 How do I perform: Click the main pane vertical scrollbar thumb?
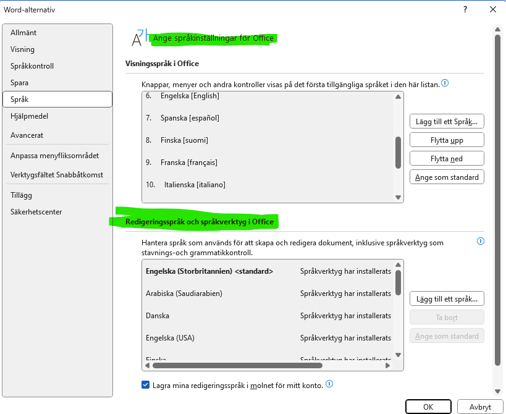[497, 201]
